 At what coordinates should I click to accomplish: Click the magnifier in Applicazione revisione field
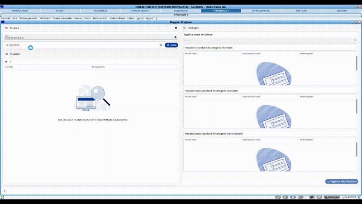[x=355, y=40]
